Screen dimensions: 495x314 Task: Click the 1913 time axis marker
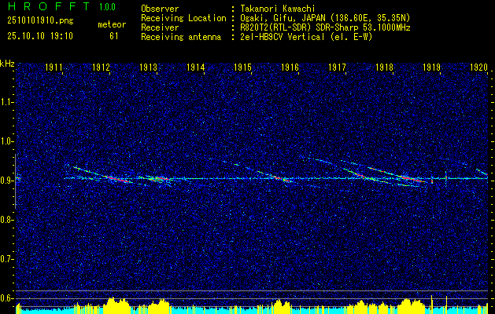point(148,67)
